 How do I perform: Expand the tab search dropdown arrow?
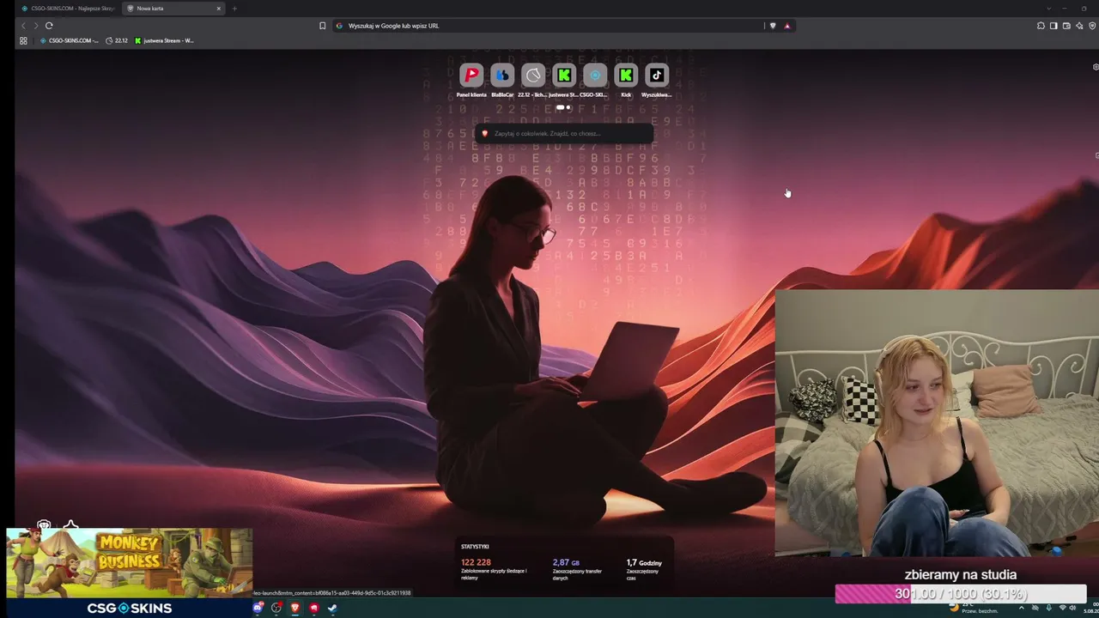coord(1048,9)
